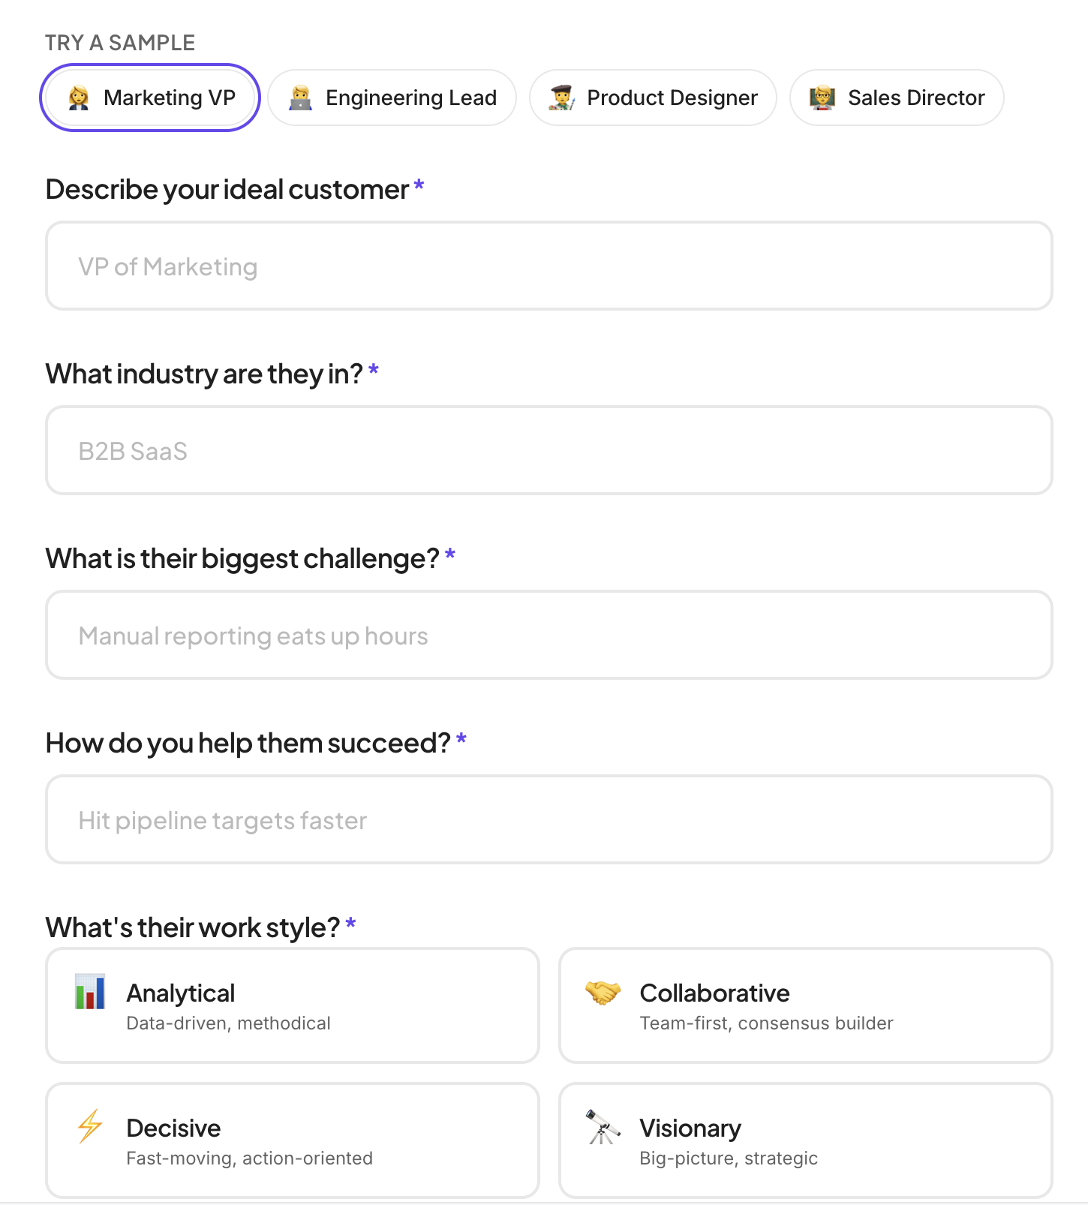Load the Marketing VP sample
This screenshot has height=1205, width=1088.
point(150,98)
